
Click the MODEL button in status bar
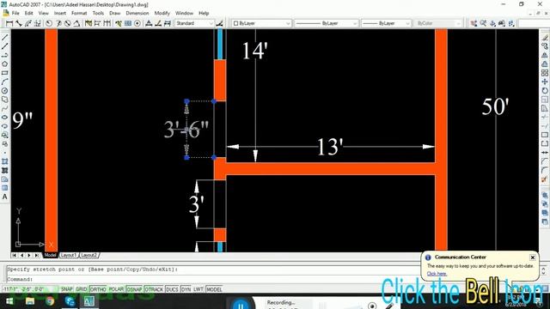(x=214, y=289)
